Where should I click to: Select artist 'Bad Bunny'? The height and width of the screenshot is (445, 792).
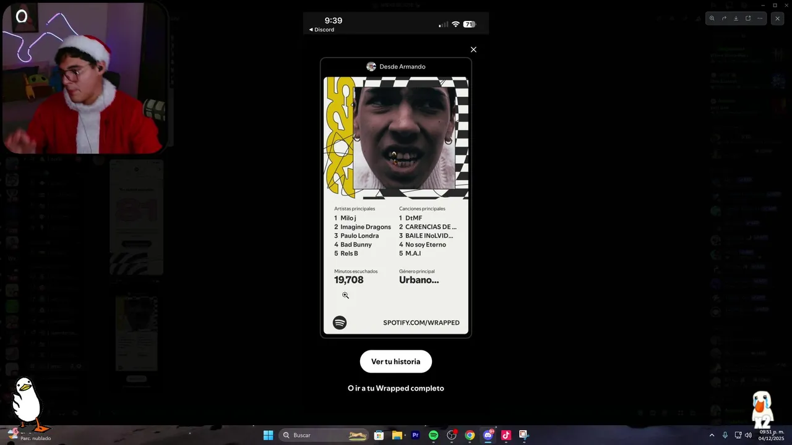pos(356,245)
